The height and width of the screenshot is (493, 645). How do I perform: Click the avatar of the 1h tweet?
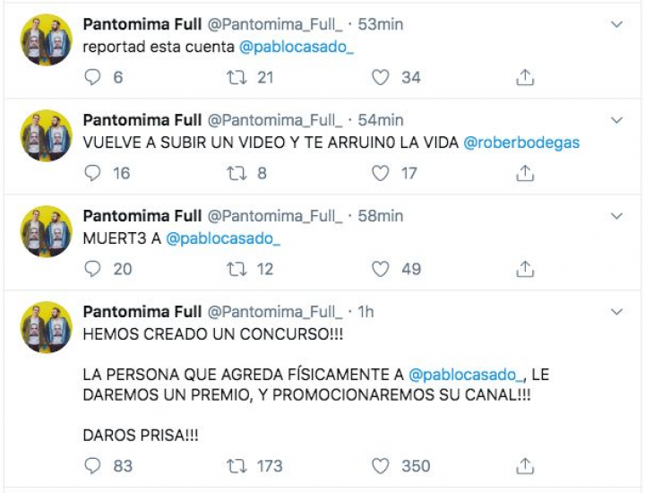coord(47,327)
